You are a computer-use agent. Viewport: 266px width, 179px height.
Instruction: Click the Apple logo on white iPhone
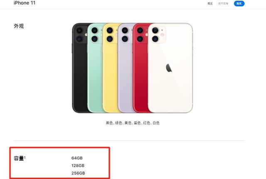169,68
